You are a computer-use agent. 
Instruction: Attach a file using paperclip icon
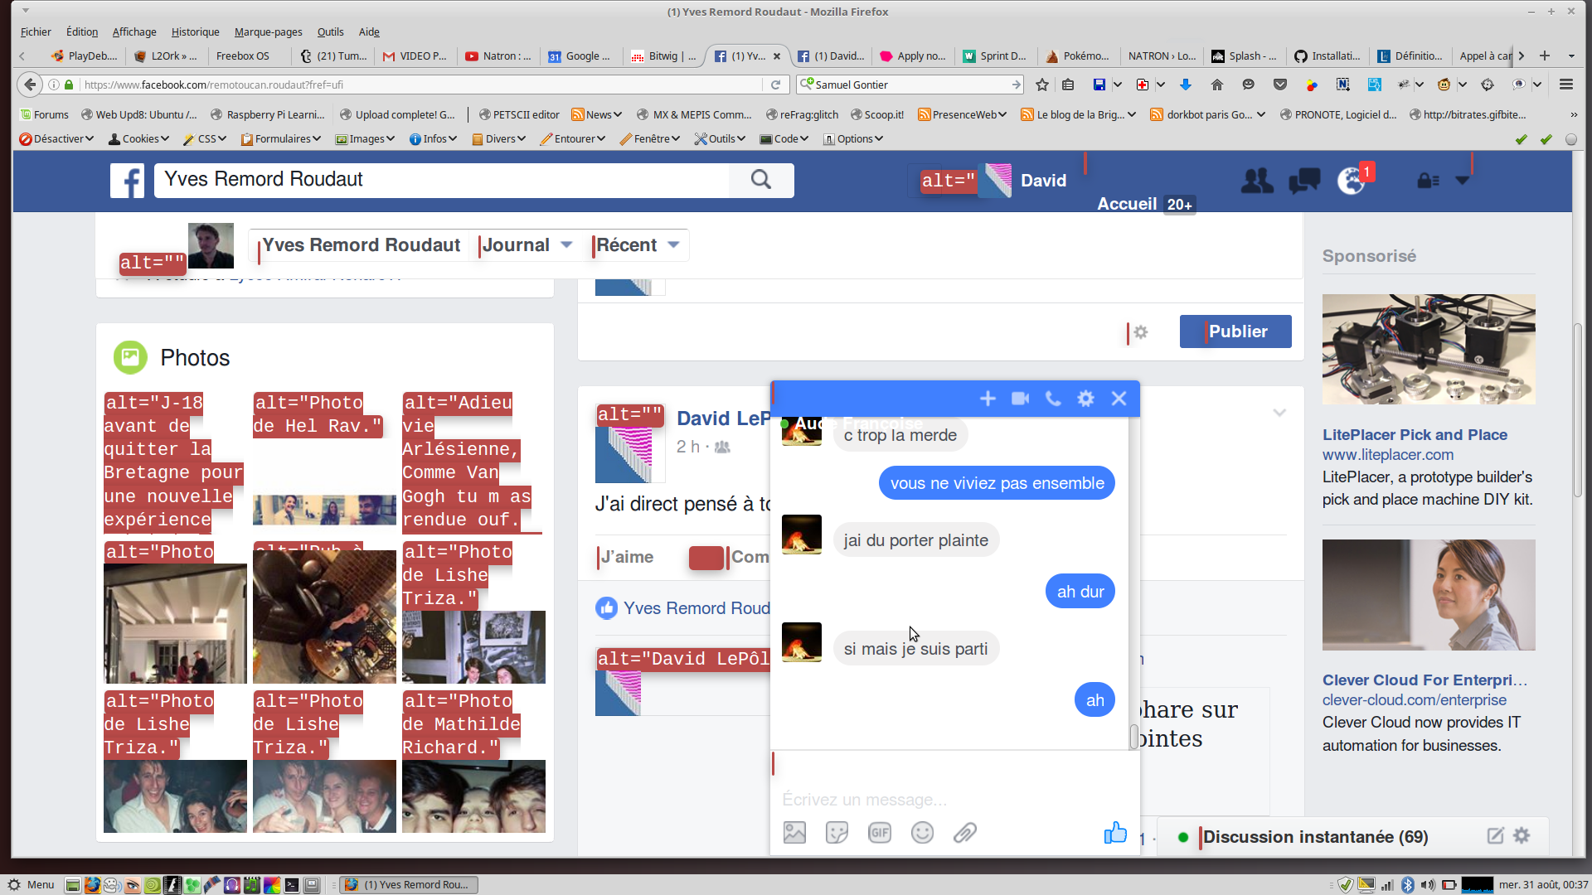(x=964, y=832)
